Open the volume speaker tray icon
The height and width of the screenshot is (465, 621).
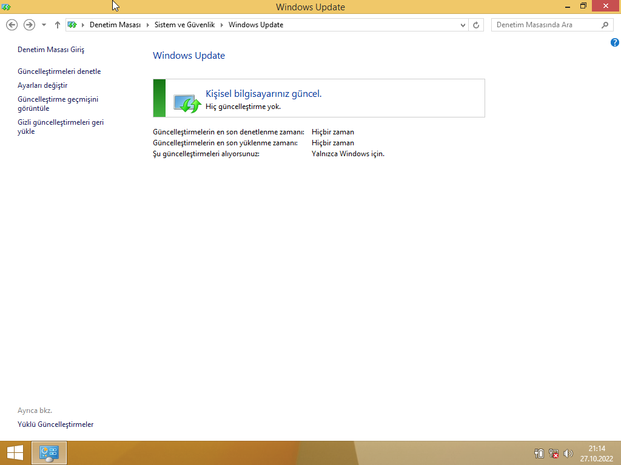tap(568, 453)
